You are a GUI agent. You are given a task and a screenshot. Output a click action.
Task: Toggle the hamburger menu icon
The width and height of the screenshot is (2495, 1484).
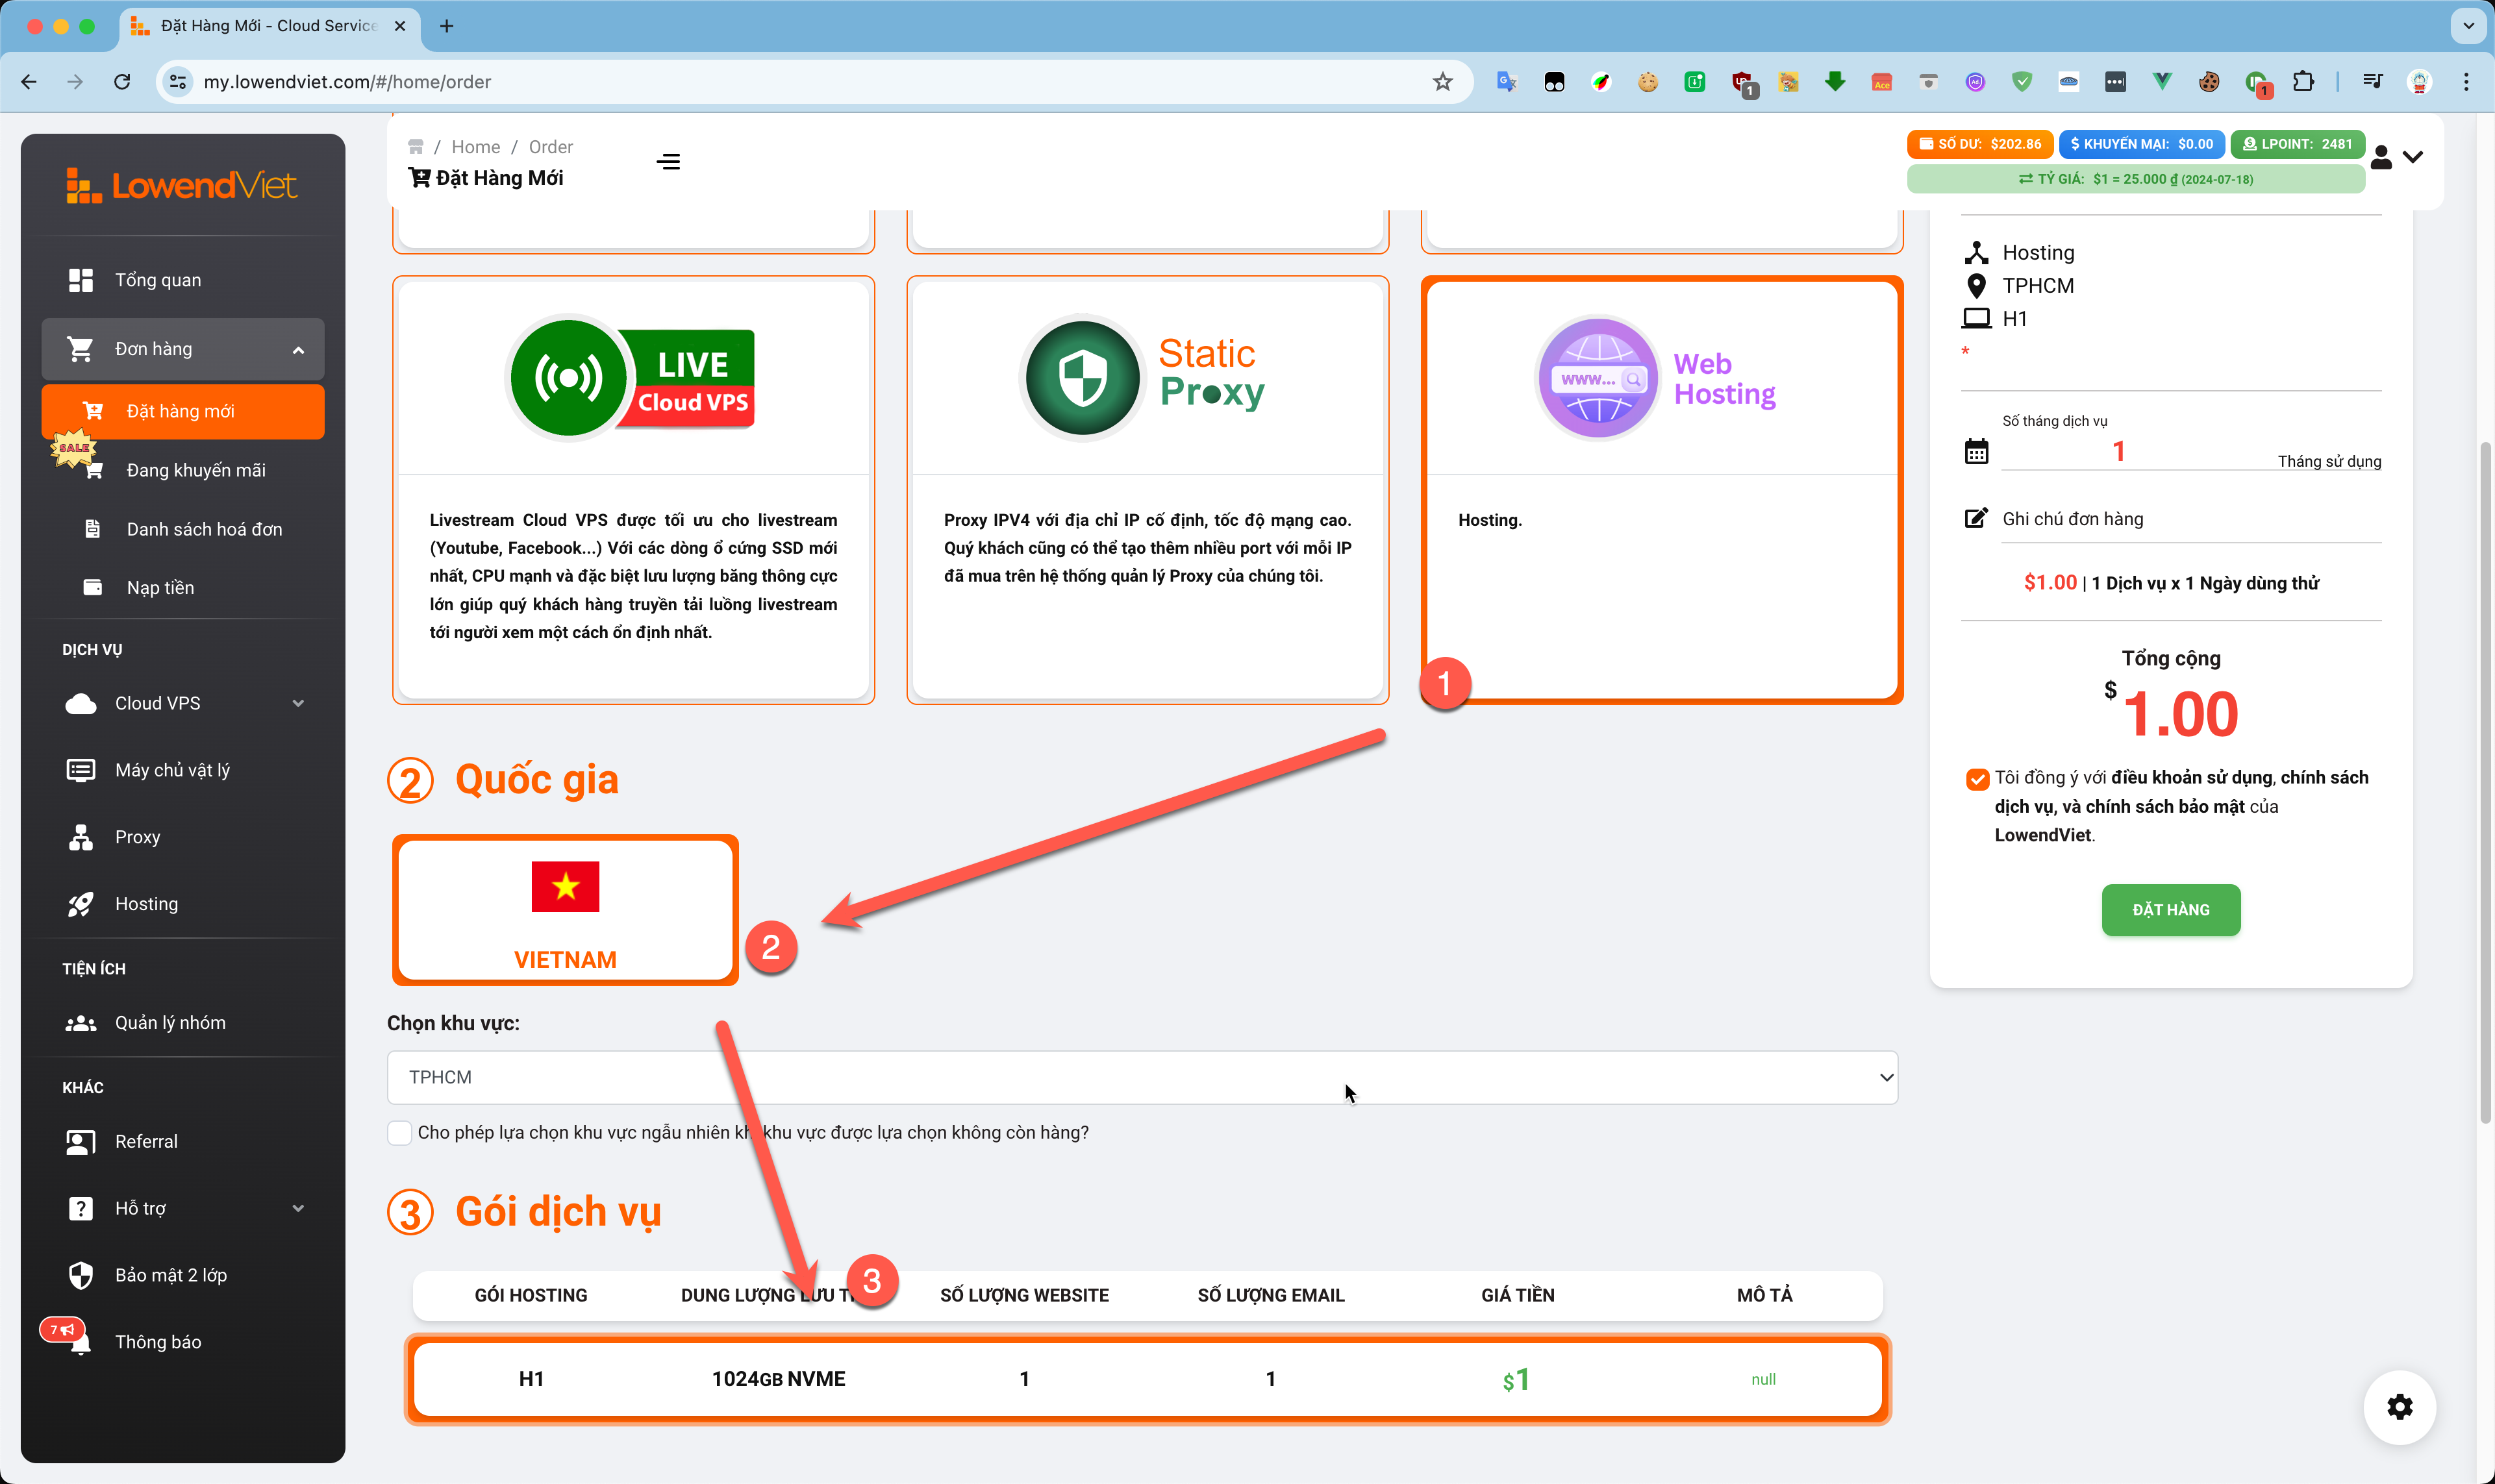[x=668, y=162]
